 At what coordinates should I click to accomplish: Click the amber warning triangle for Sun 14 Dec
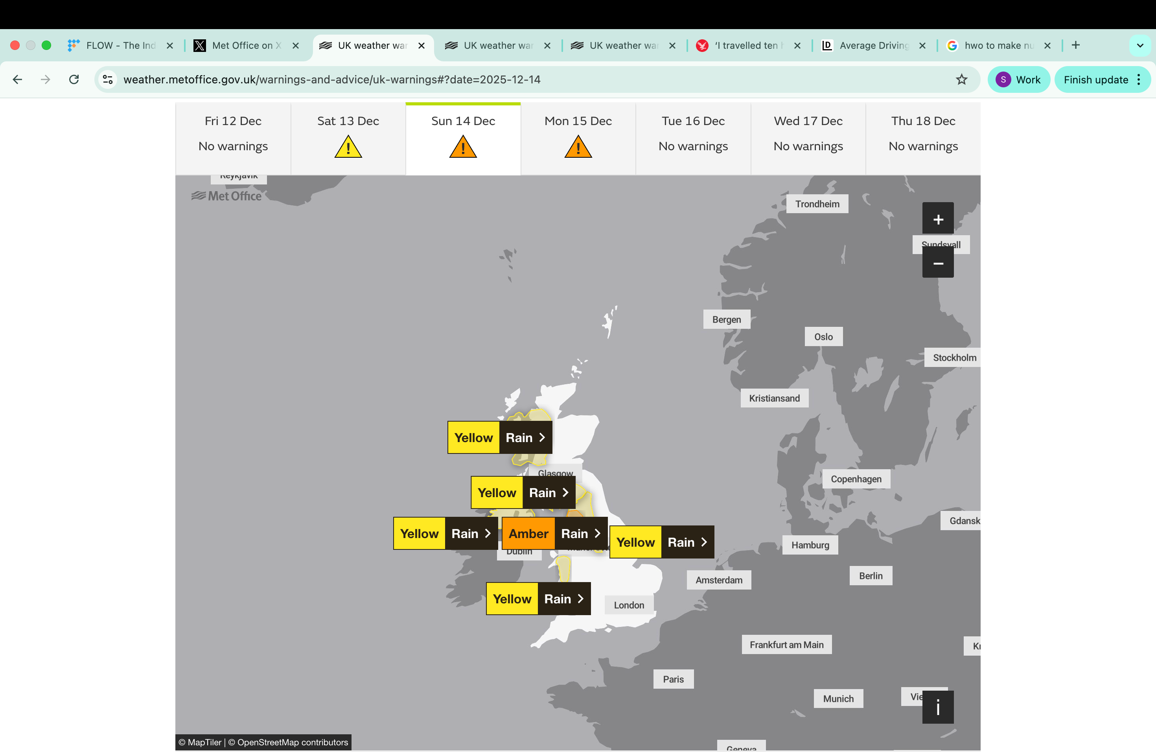coord(463,146)
